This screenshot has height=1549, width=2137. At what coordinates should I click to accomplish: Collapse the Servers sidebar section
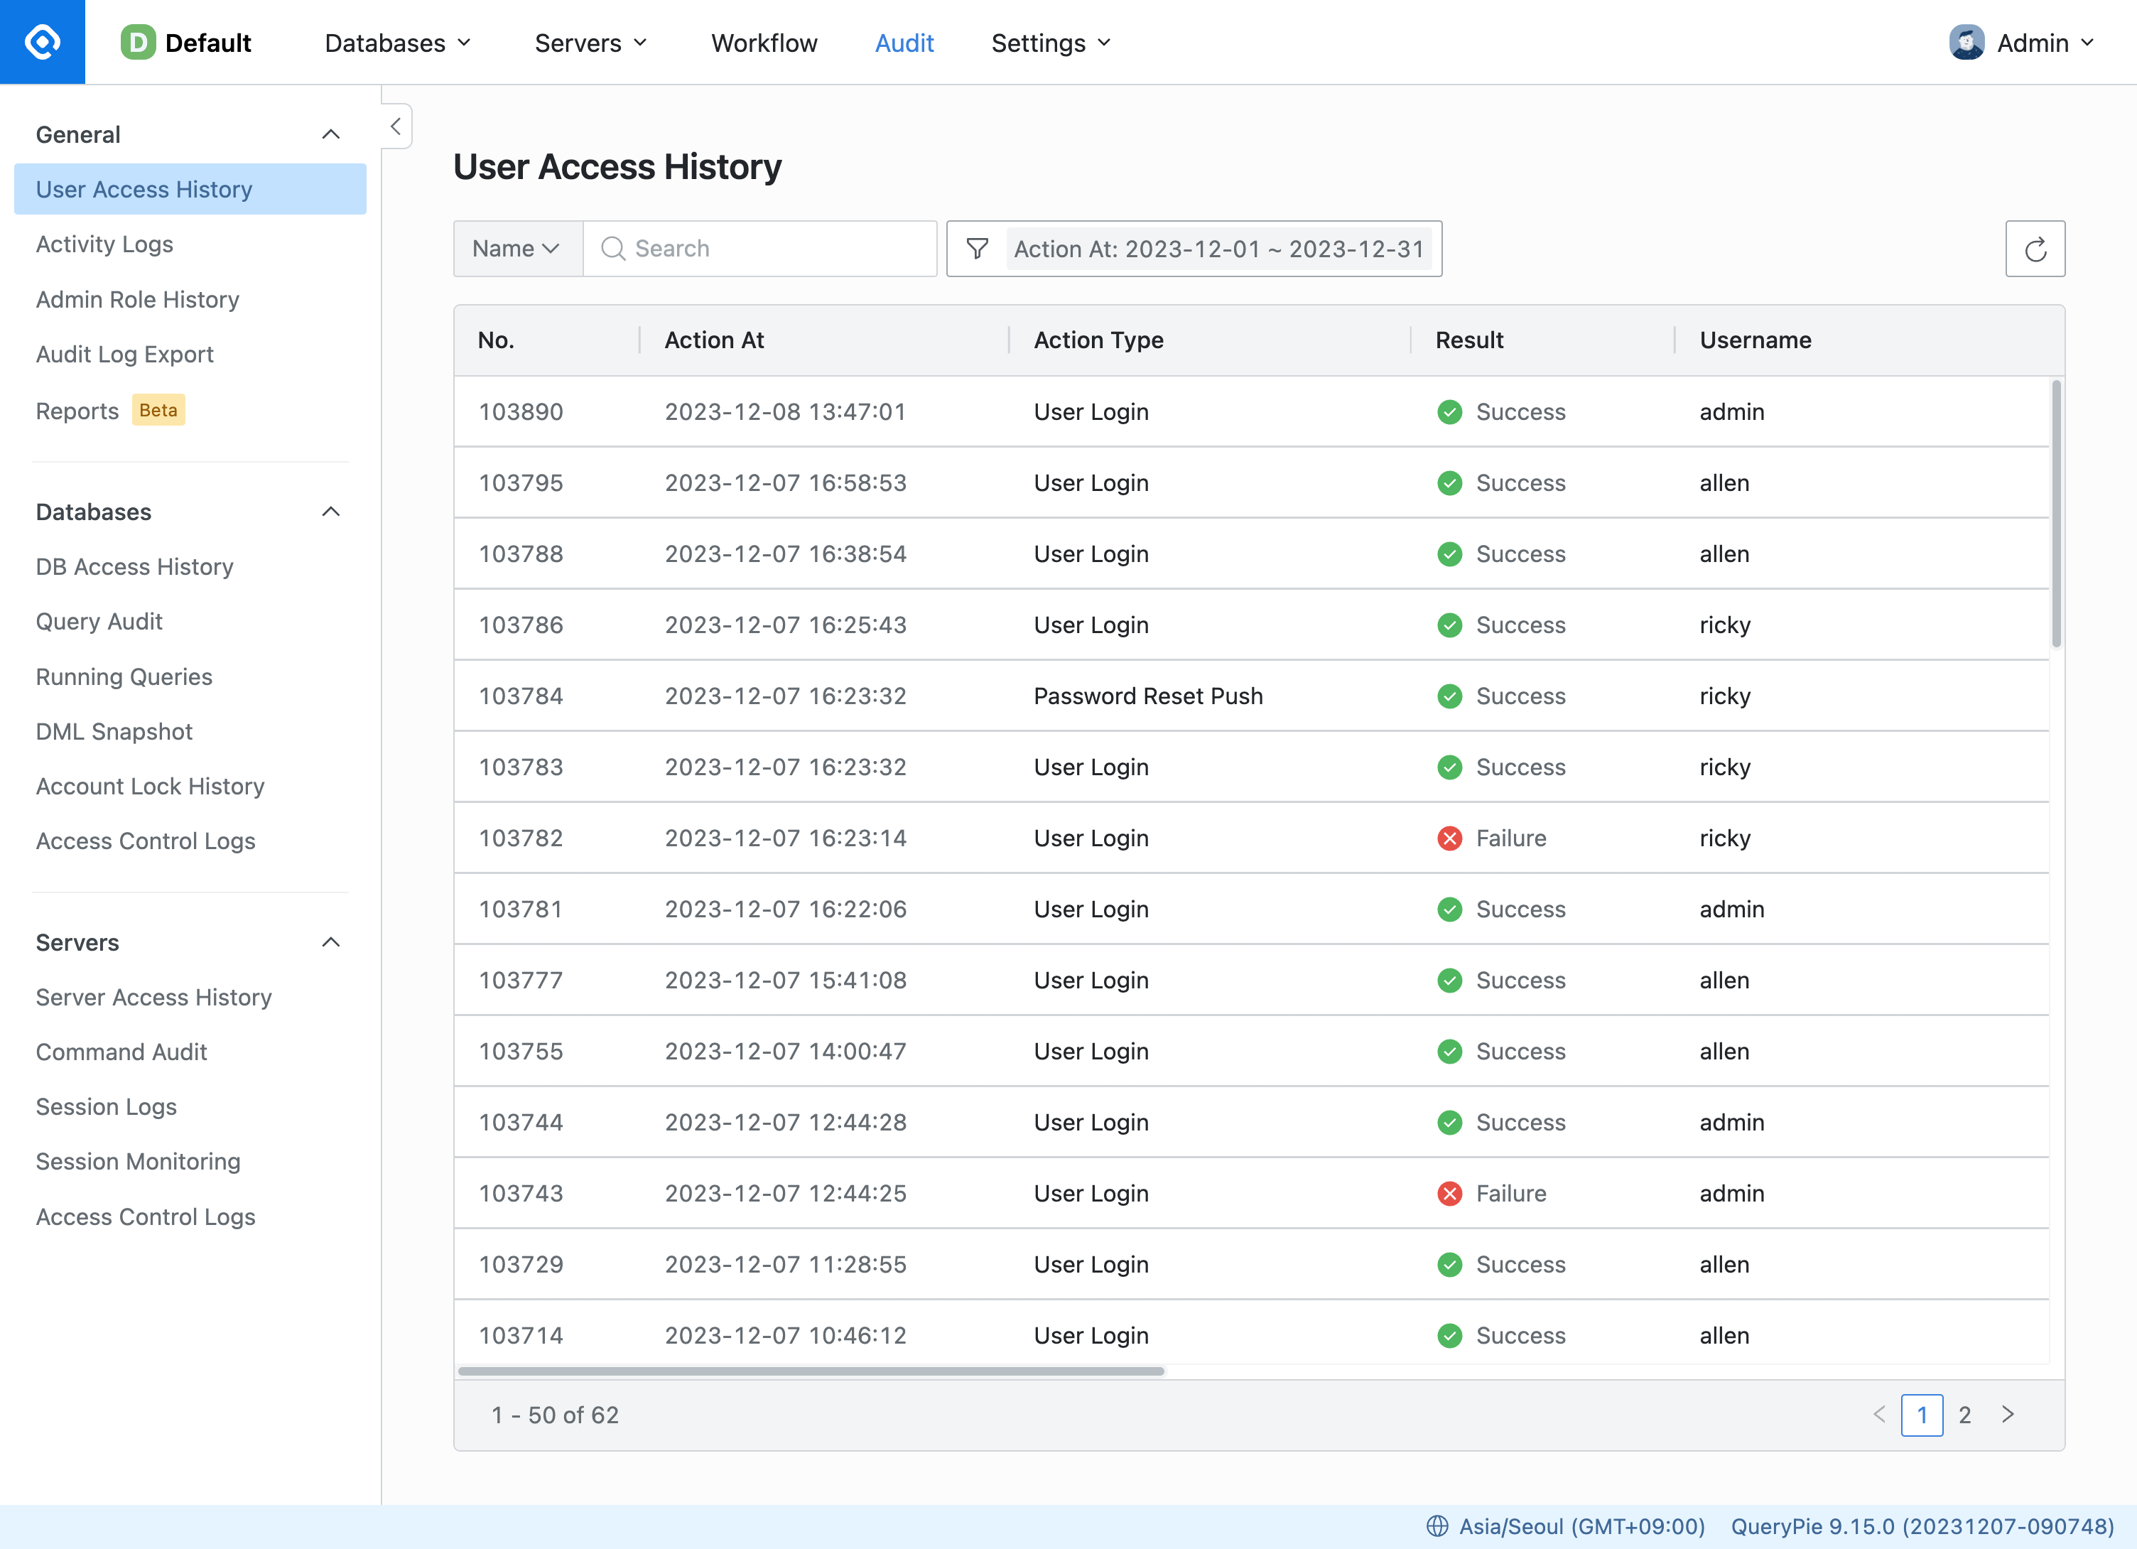tap(331, 942)
